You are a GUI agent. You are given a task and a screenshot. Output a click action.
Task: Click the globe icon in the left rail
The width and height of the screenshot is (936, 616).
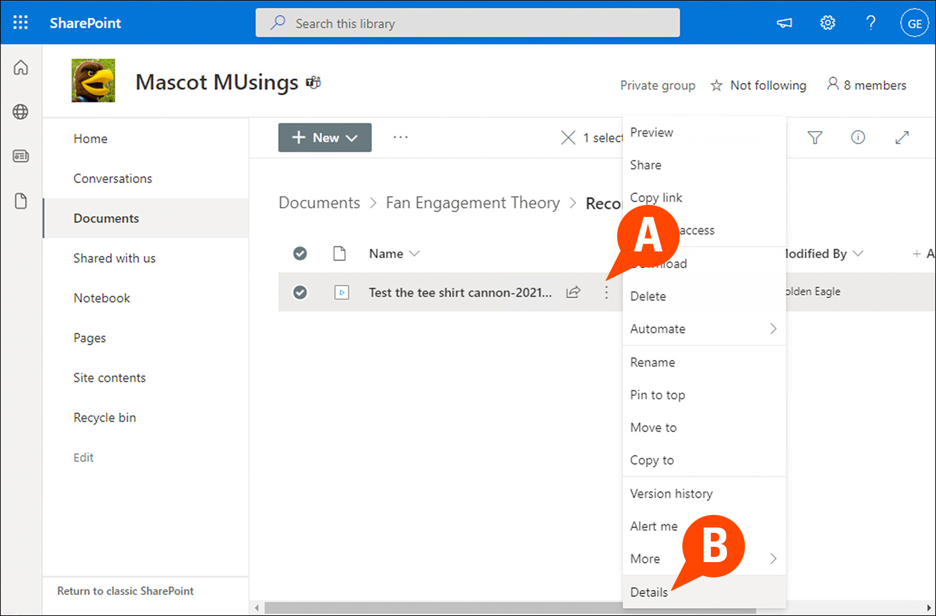pyautogui.click(x=21, y=112)
